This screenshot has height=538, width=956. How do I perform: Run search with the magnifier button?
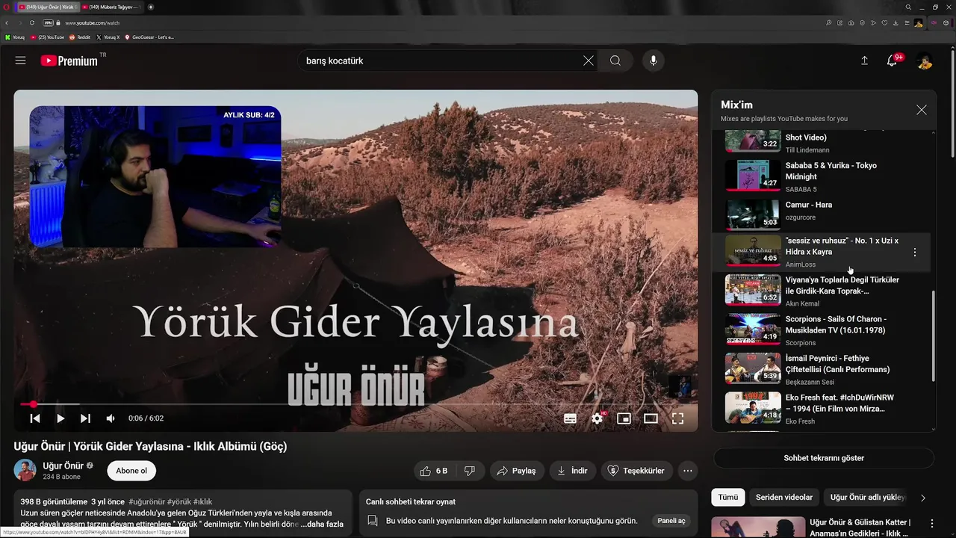click(x=615, y=61)
